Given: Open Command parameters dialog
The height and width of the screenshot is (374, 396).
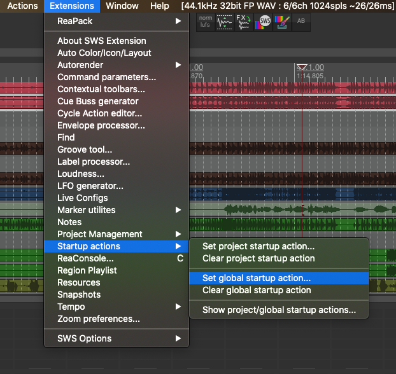Looking at the screenshot, I should click(x=117, y=77).
